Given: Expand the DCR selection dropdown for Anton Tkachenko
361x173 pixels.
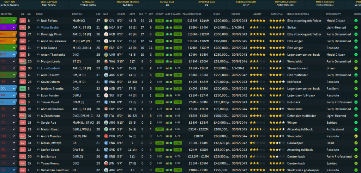Looking at the screenshot, I should tap(14, 55).
